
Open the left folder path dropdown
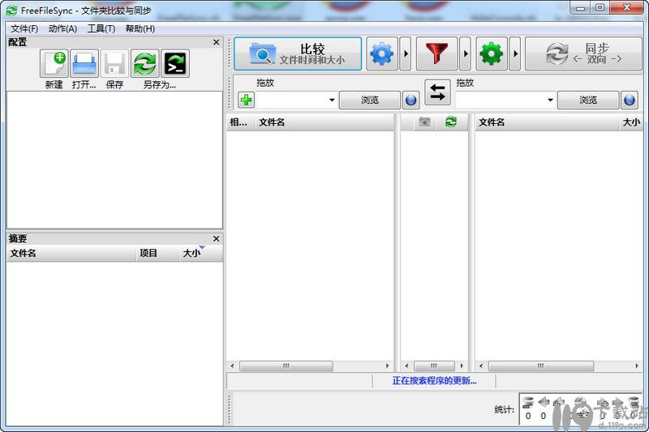(x=332, y=100)
